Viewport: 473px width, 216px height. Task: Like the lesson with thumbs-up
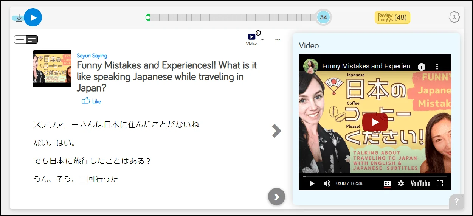click(86, 101)
